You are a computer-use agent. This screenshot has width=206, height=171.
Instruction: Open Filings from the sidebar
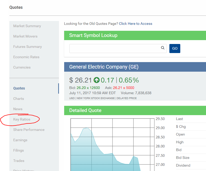(x=18, y=150)
